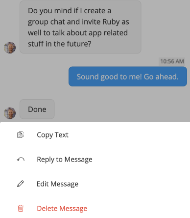Click dimmed empty space left of blue message

(x=34, y=77)
